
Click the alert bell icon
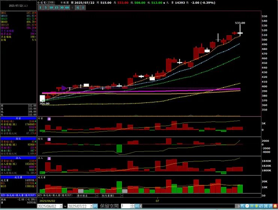275,206
